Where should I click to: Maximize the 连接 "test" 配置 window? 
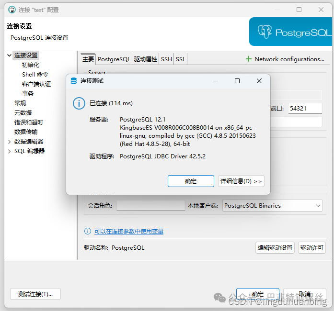(x=299, y=10)
